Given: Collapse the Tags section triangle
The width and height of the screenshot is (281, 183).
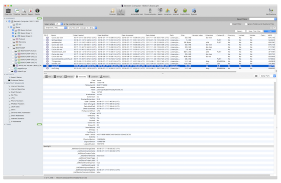Looking at the screenshot, I should click(5, 124).
